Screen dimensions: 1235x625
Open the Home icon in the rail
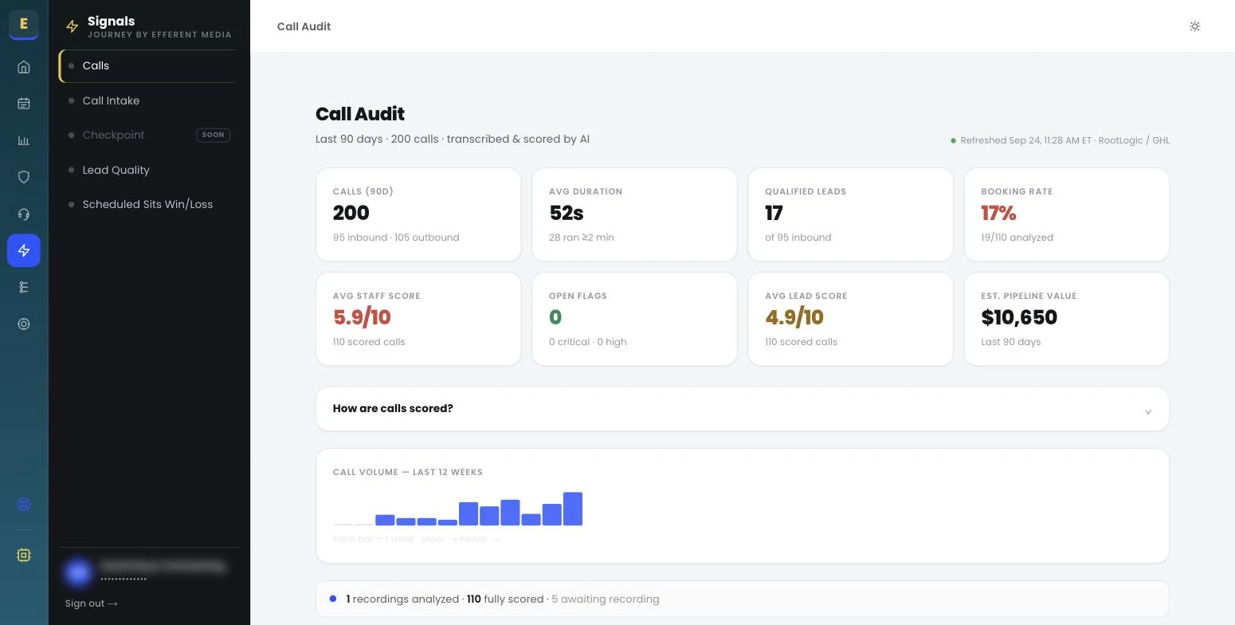pyautogui.click(x=24, y=67)
